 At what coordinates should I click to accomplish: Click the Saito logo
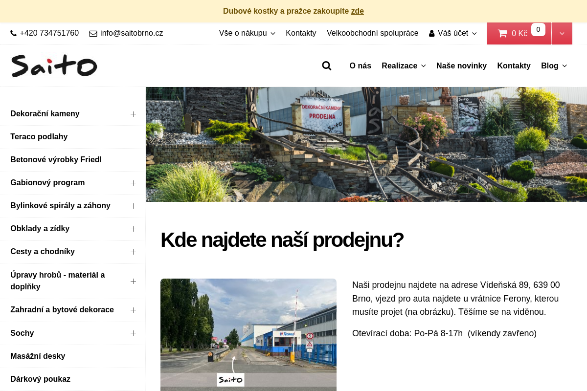54,66
